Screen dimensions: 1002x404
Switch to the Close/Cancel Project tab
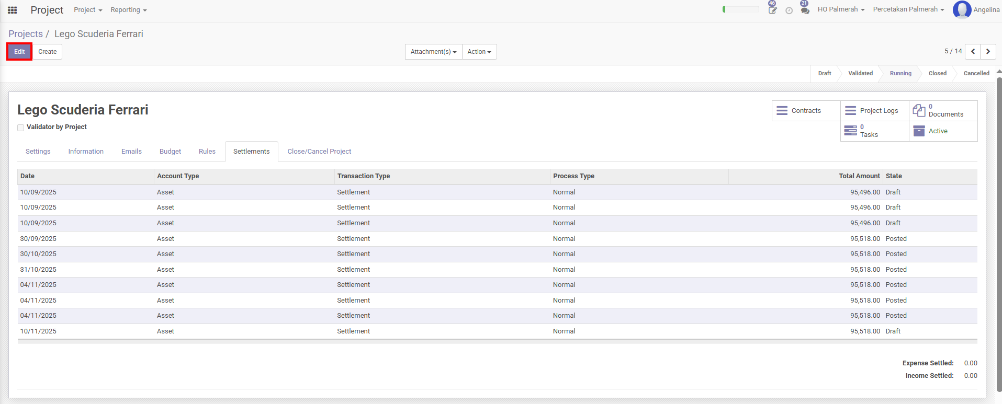319,152
